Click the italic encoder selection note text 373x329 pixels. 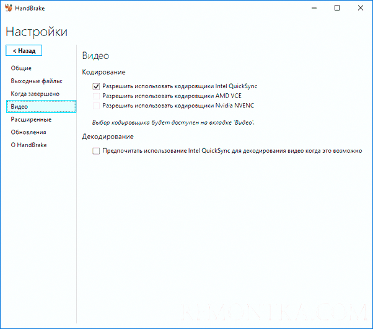[173, 122]
